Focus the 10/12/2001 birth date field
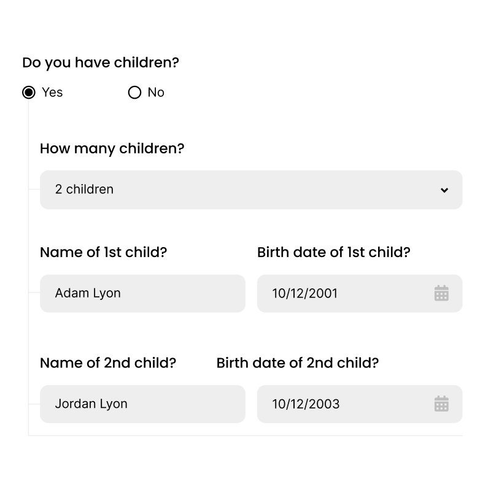This screenshot has height=487, width=491. 360,293
